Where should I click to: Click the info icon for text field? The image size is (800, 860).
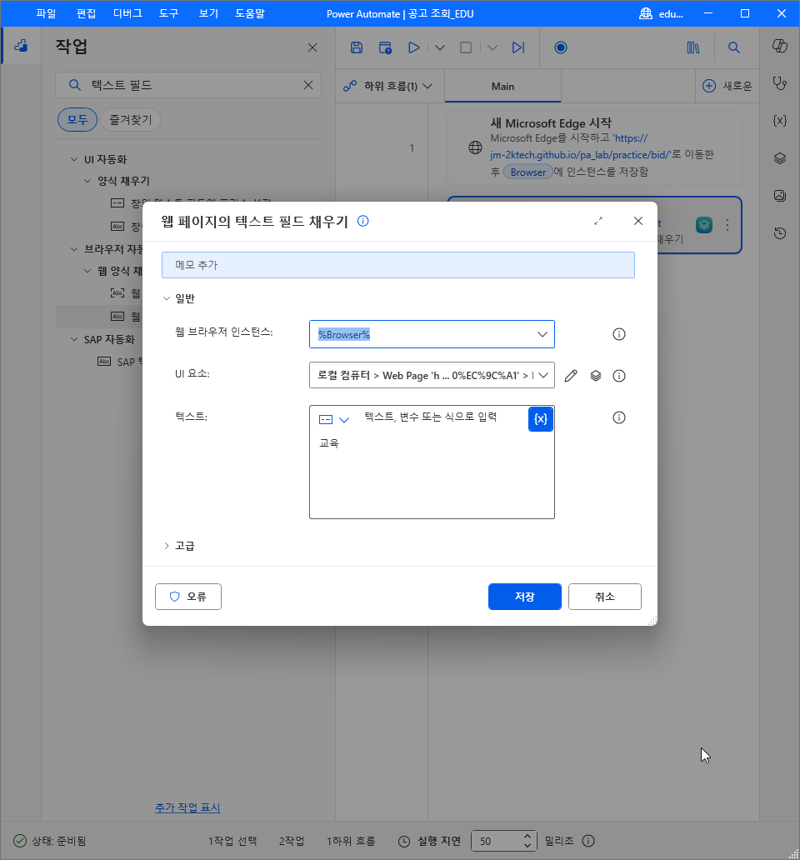click(x=619, y=418)
